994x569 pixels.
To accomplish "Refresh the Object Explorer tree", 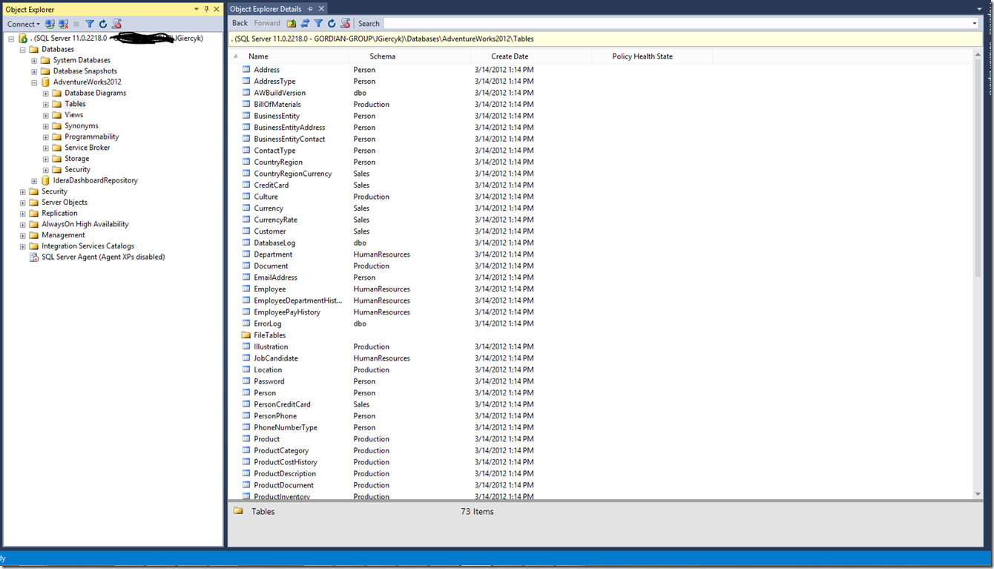I will [x=103, y=24].
